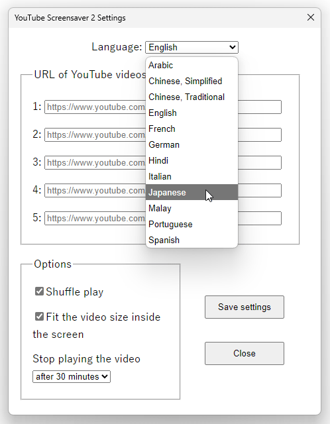Pick Hindi language option
Image resolution: width=330 pixels, height=424 pixels.
[192, 160]
